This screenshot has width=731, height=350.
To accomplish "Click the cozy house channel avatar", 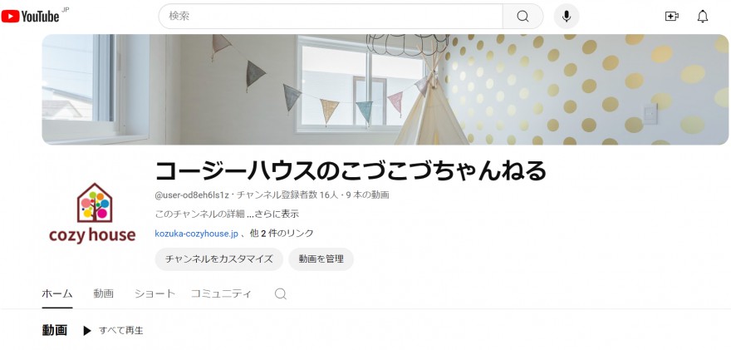I will pos(92,214).
